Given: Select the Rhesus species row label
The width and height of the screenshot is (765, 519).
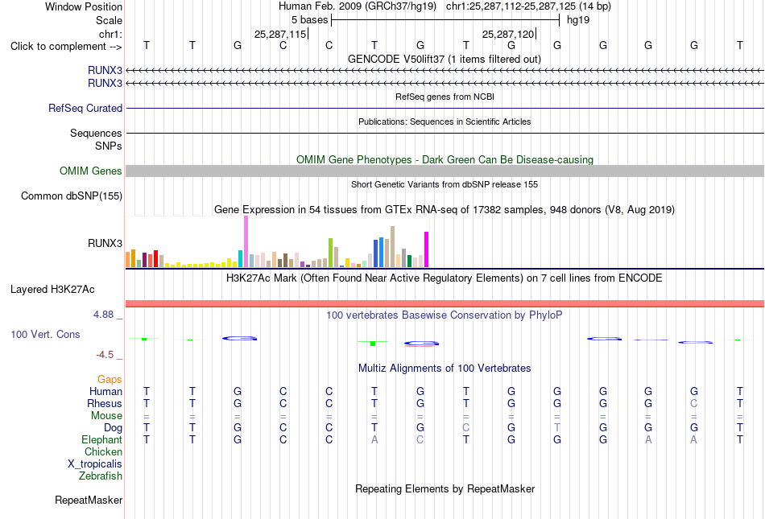Looking at the screenshot, I should (x=105, y=403).
